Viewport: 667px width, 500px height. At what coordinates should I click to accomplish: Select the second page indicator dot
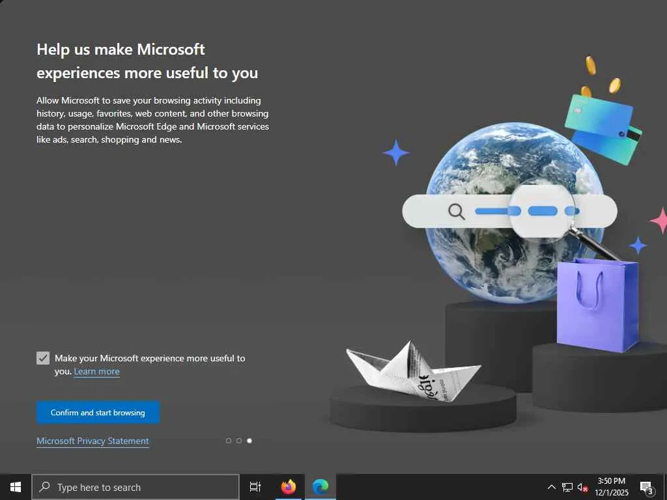(239, 441)
